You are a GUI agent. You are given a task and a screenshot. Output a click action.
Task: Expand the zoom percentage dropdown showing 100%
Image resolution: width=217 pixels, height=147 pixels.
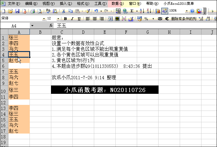point(187,11)
